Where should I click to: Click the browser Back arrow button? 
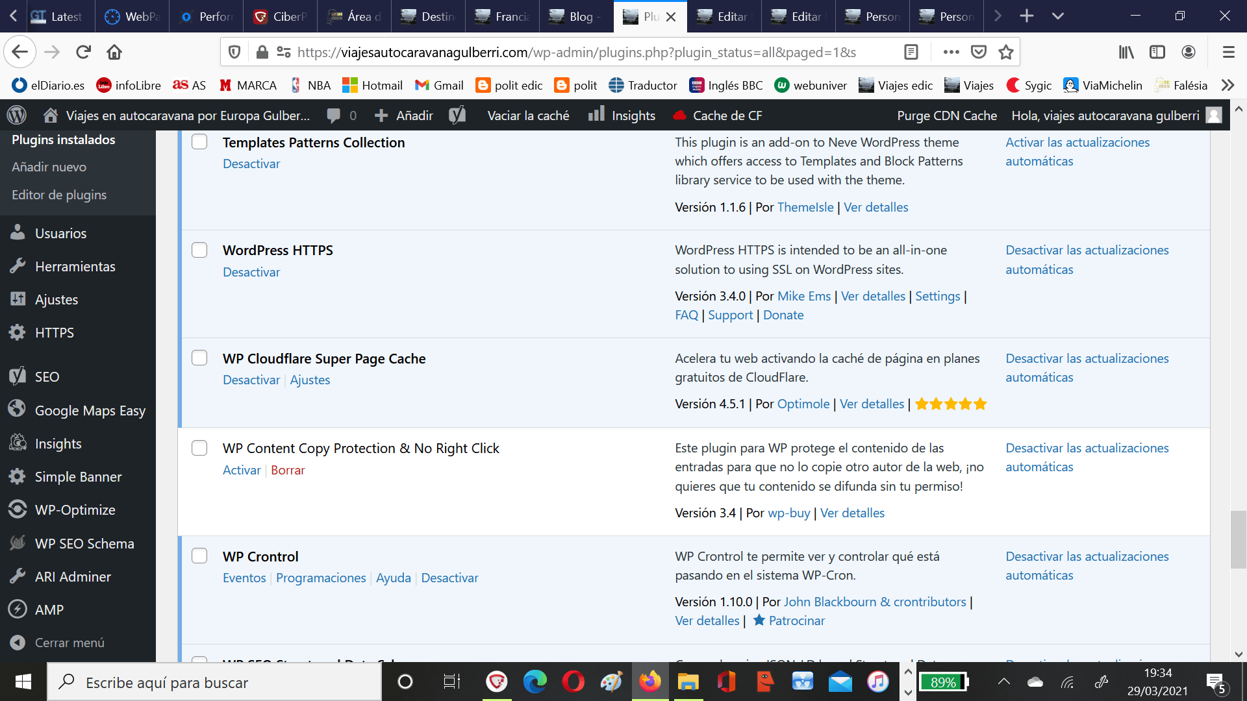pyautogui.click(x=19, y=52)
